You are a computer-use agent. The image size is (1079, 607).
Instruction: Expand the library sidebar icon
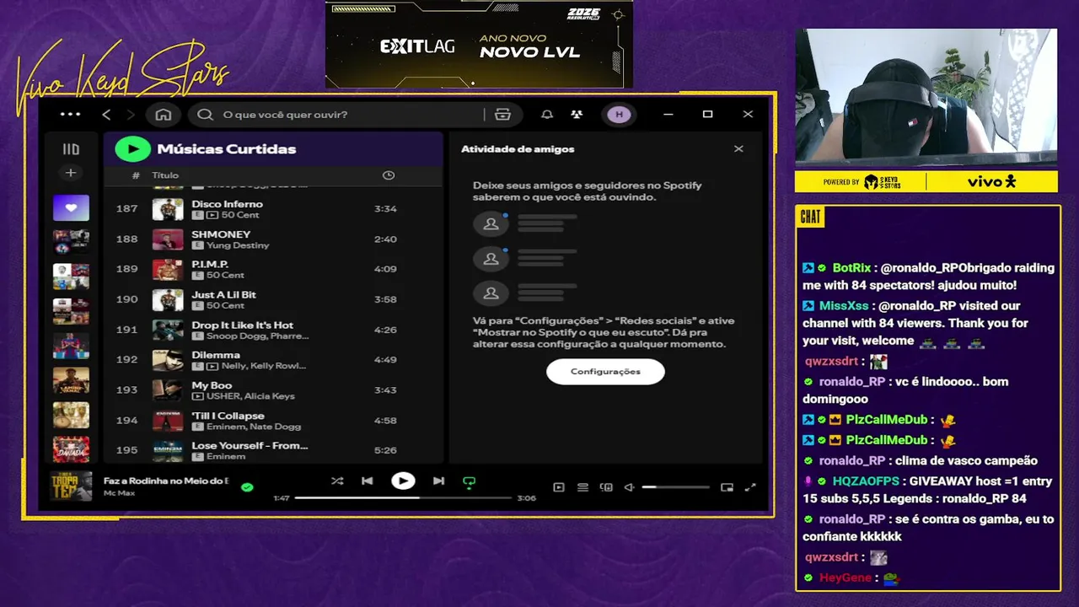(x=71, y=149)
